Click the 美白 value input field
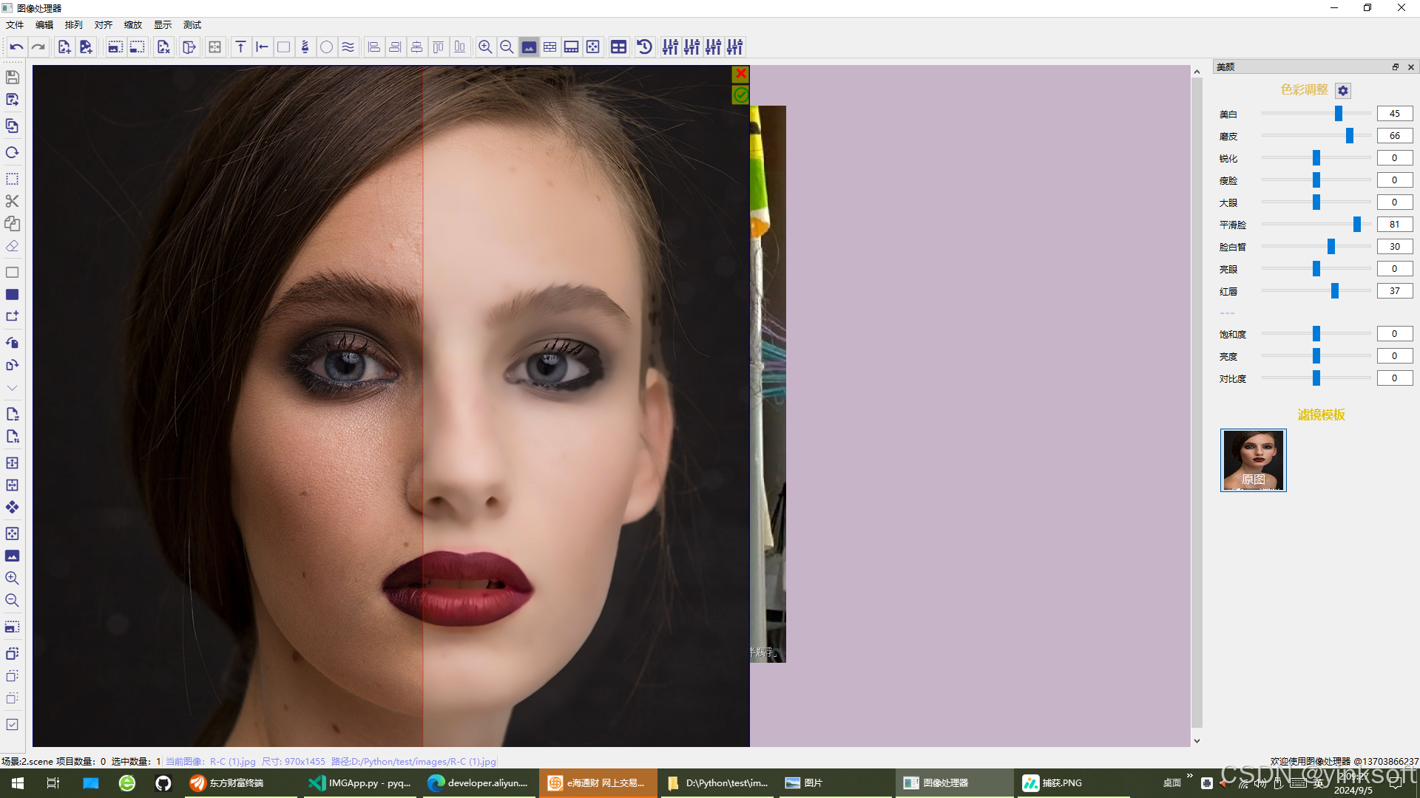The image size is (1420, 798). tap(1394, 114)
